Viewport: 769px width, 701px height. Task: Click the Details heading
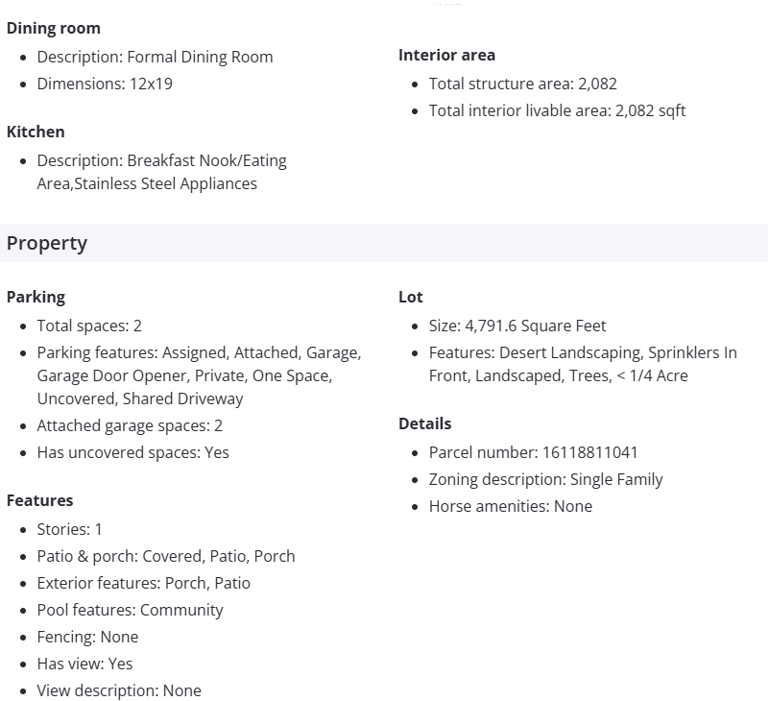point(424,423)
